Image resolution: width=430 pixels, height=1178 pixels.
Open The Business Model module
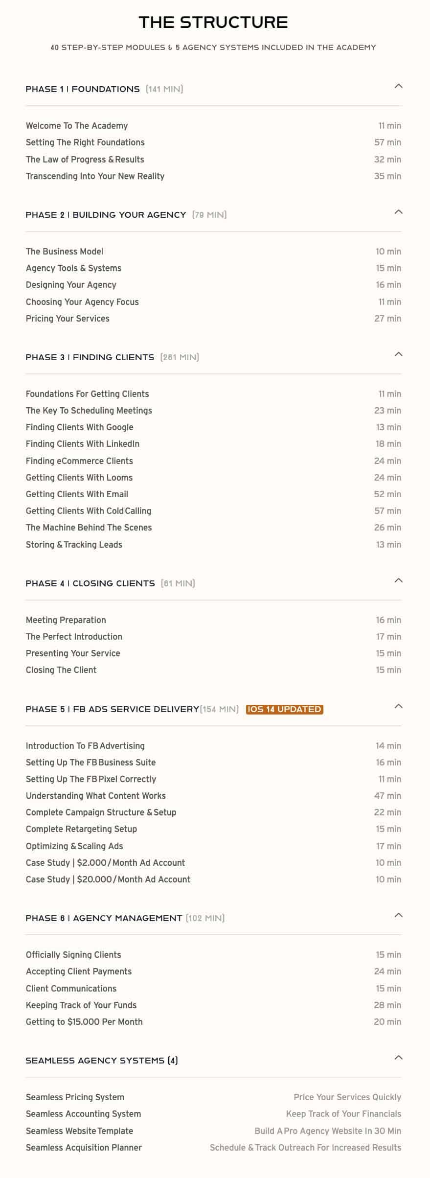point(65,252)
